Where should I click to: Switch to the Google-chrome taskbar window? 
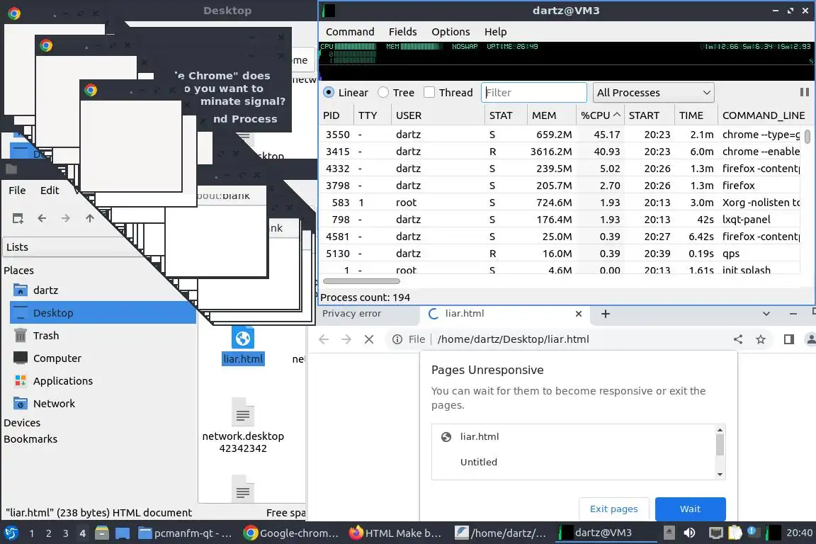tap(291, 533)
